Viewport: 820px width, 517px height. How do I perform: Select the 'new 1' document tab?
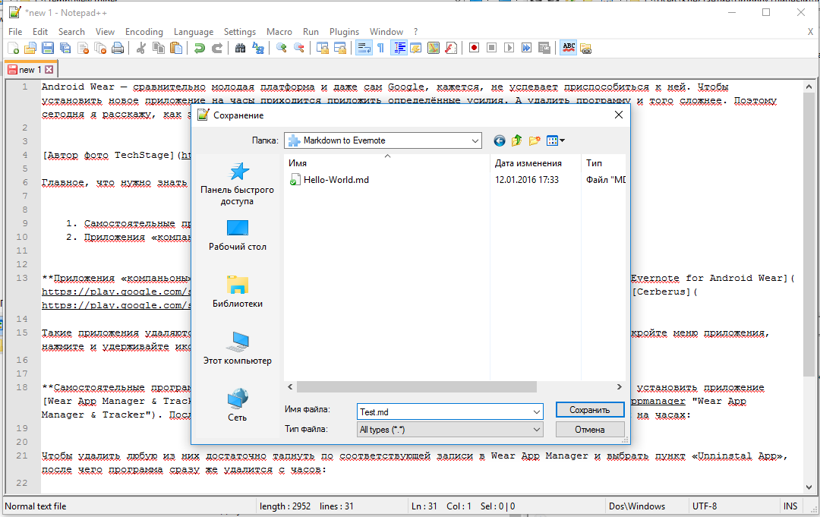tap(30, 70)
